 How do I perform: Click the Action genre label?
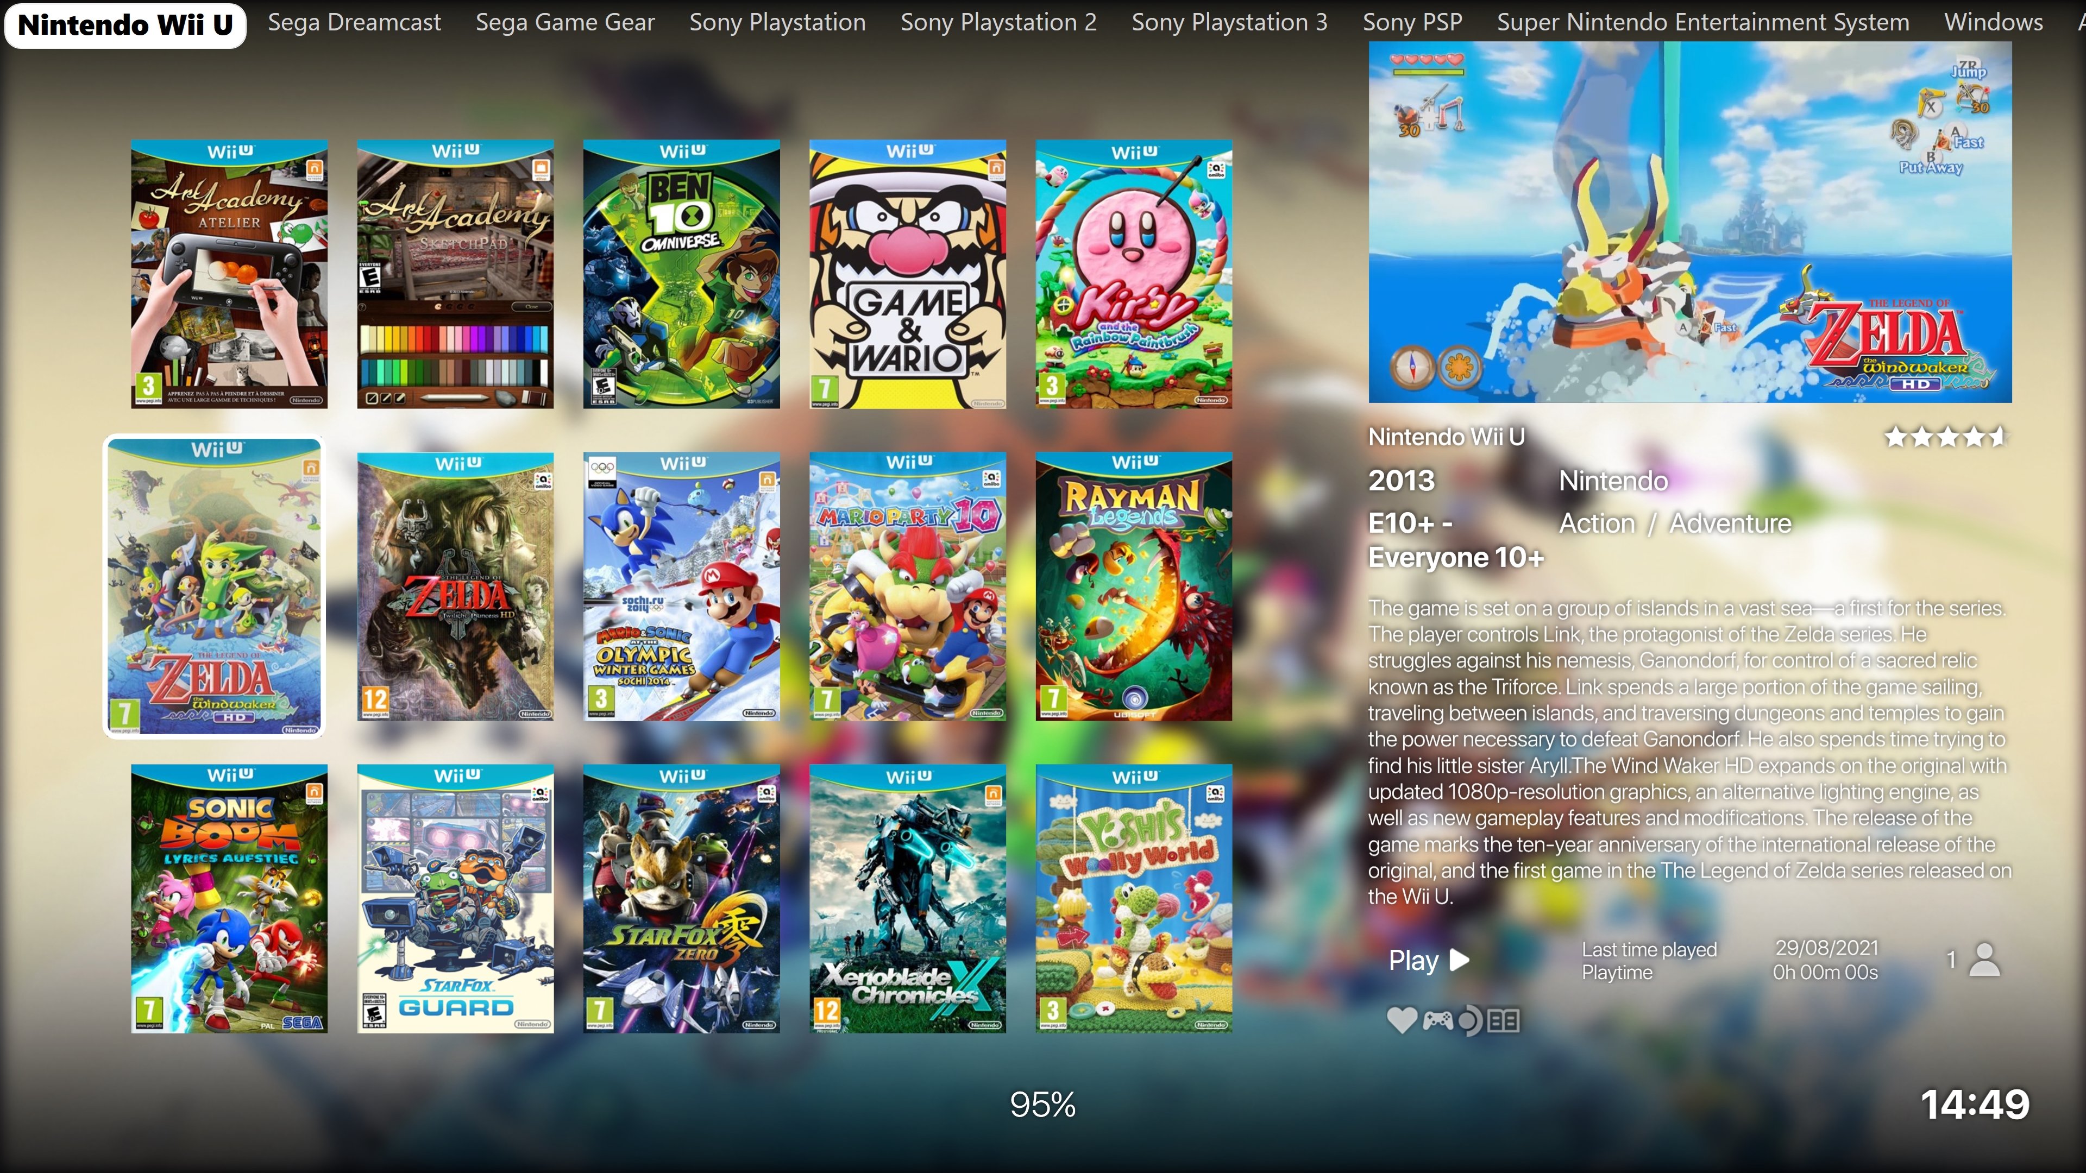coord(1597,524)
